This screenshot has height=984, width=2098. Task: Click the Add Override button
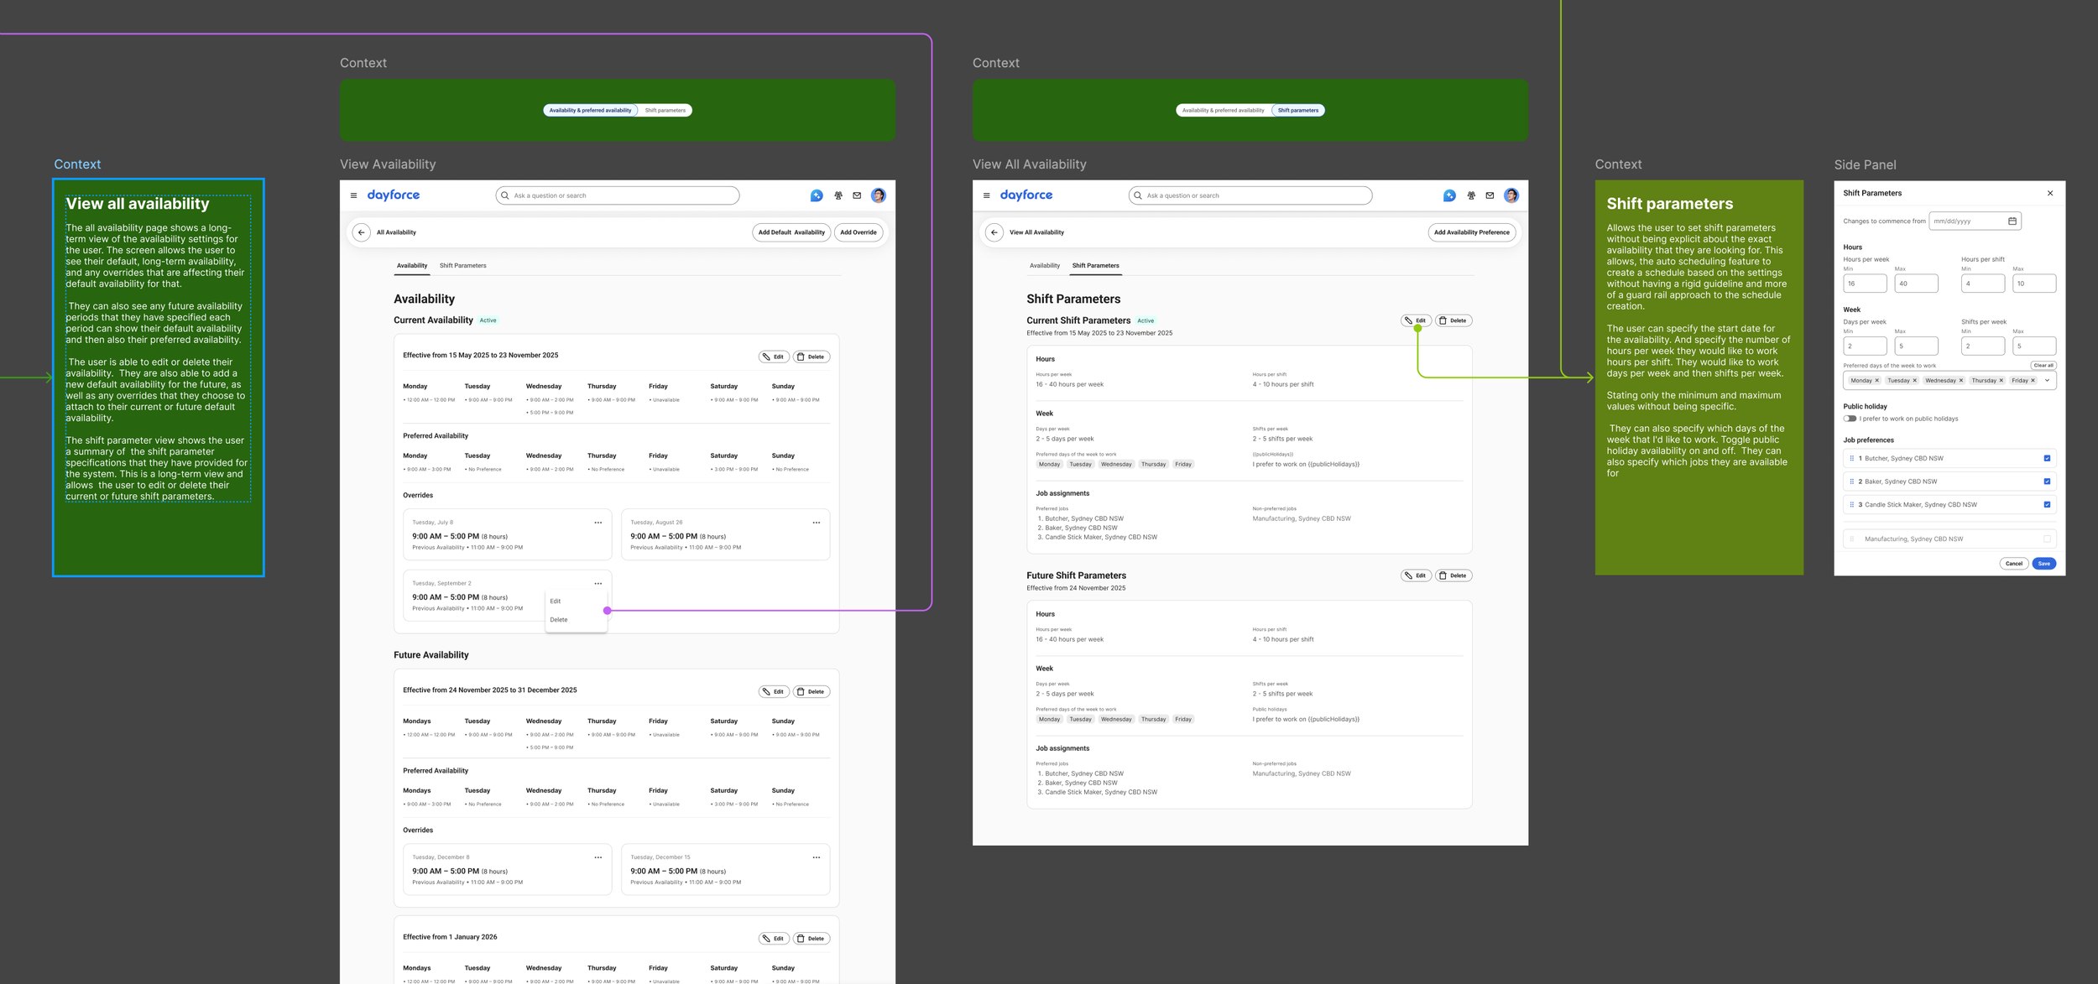coord(858,232)
